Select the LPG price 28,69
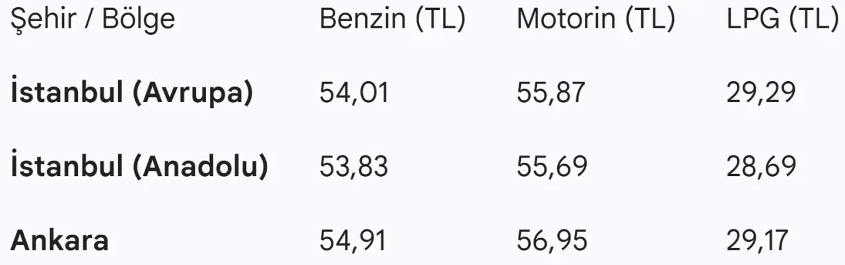 [x=760, y=167]
